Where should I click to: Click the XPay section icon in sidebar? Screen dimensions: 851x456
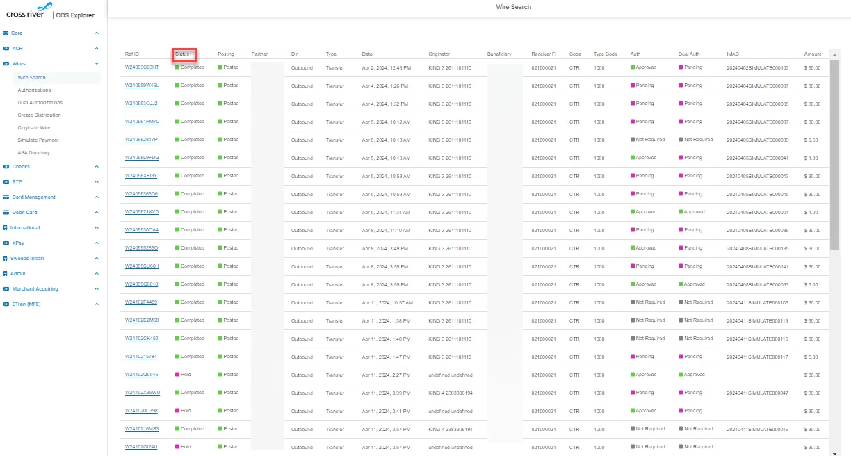pyautogui.click(x=6, y=243)
